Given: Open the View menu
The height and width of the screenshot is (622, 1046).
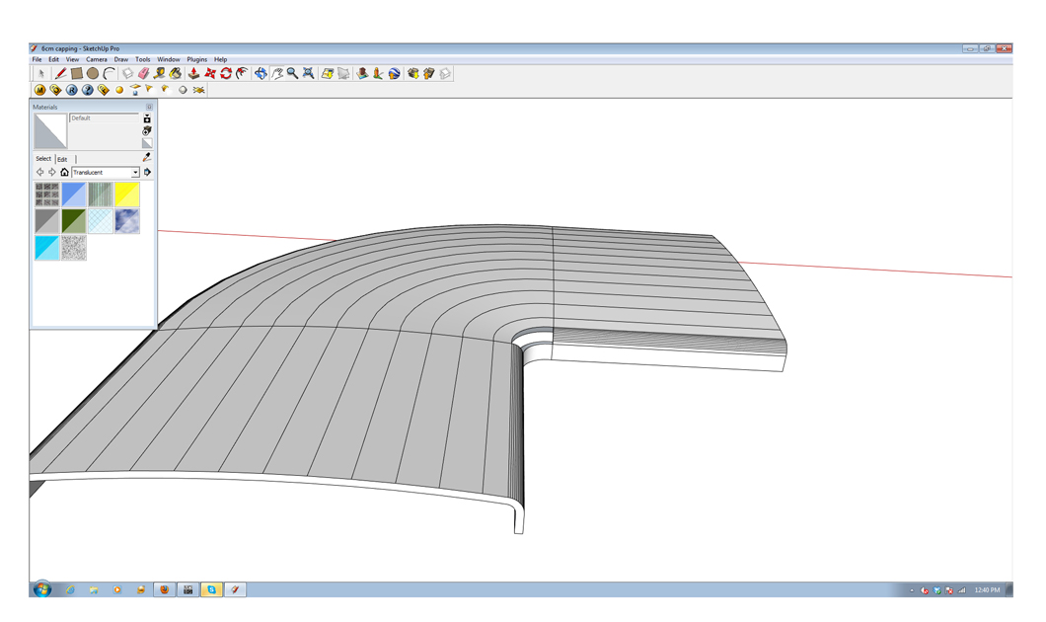Looking at the screenshot, I should pos(72,59).
